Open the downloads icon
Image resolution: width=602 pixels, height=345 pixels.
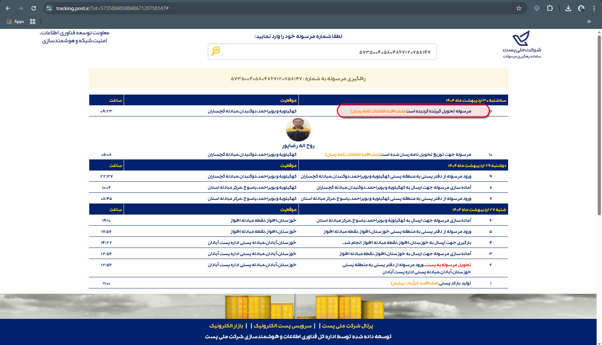(x=568, y=8)
